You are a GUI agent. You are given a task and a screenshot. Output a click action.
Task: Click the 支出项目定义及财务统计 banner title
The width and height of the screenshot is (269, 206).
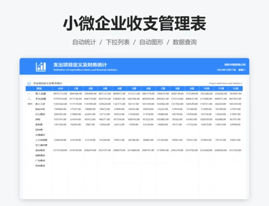[x=80, y=65]
